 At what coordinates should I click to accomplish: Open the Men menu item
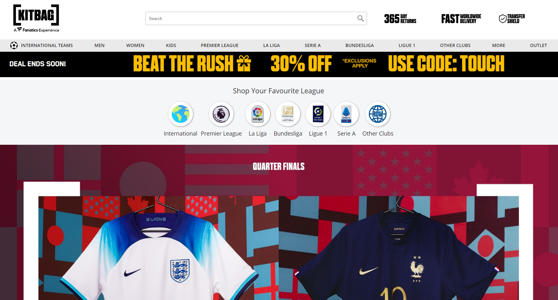click(99, 45)
